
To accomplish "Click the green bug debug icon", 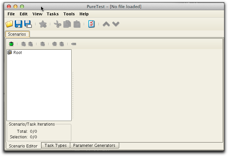I will (11, 44).
